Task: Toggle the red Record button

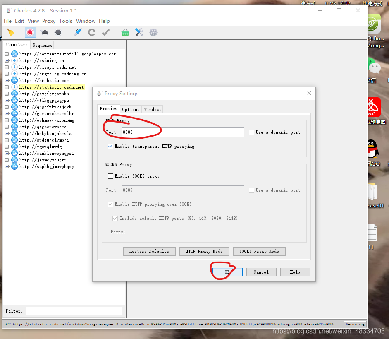Action: click(x=30, y=32)
